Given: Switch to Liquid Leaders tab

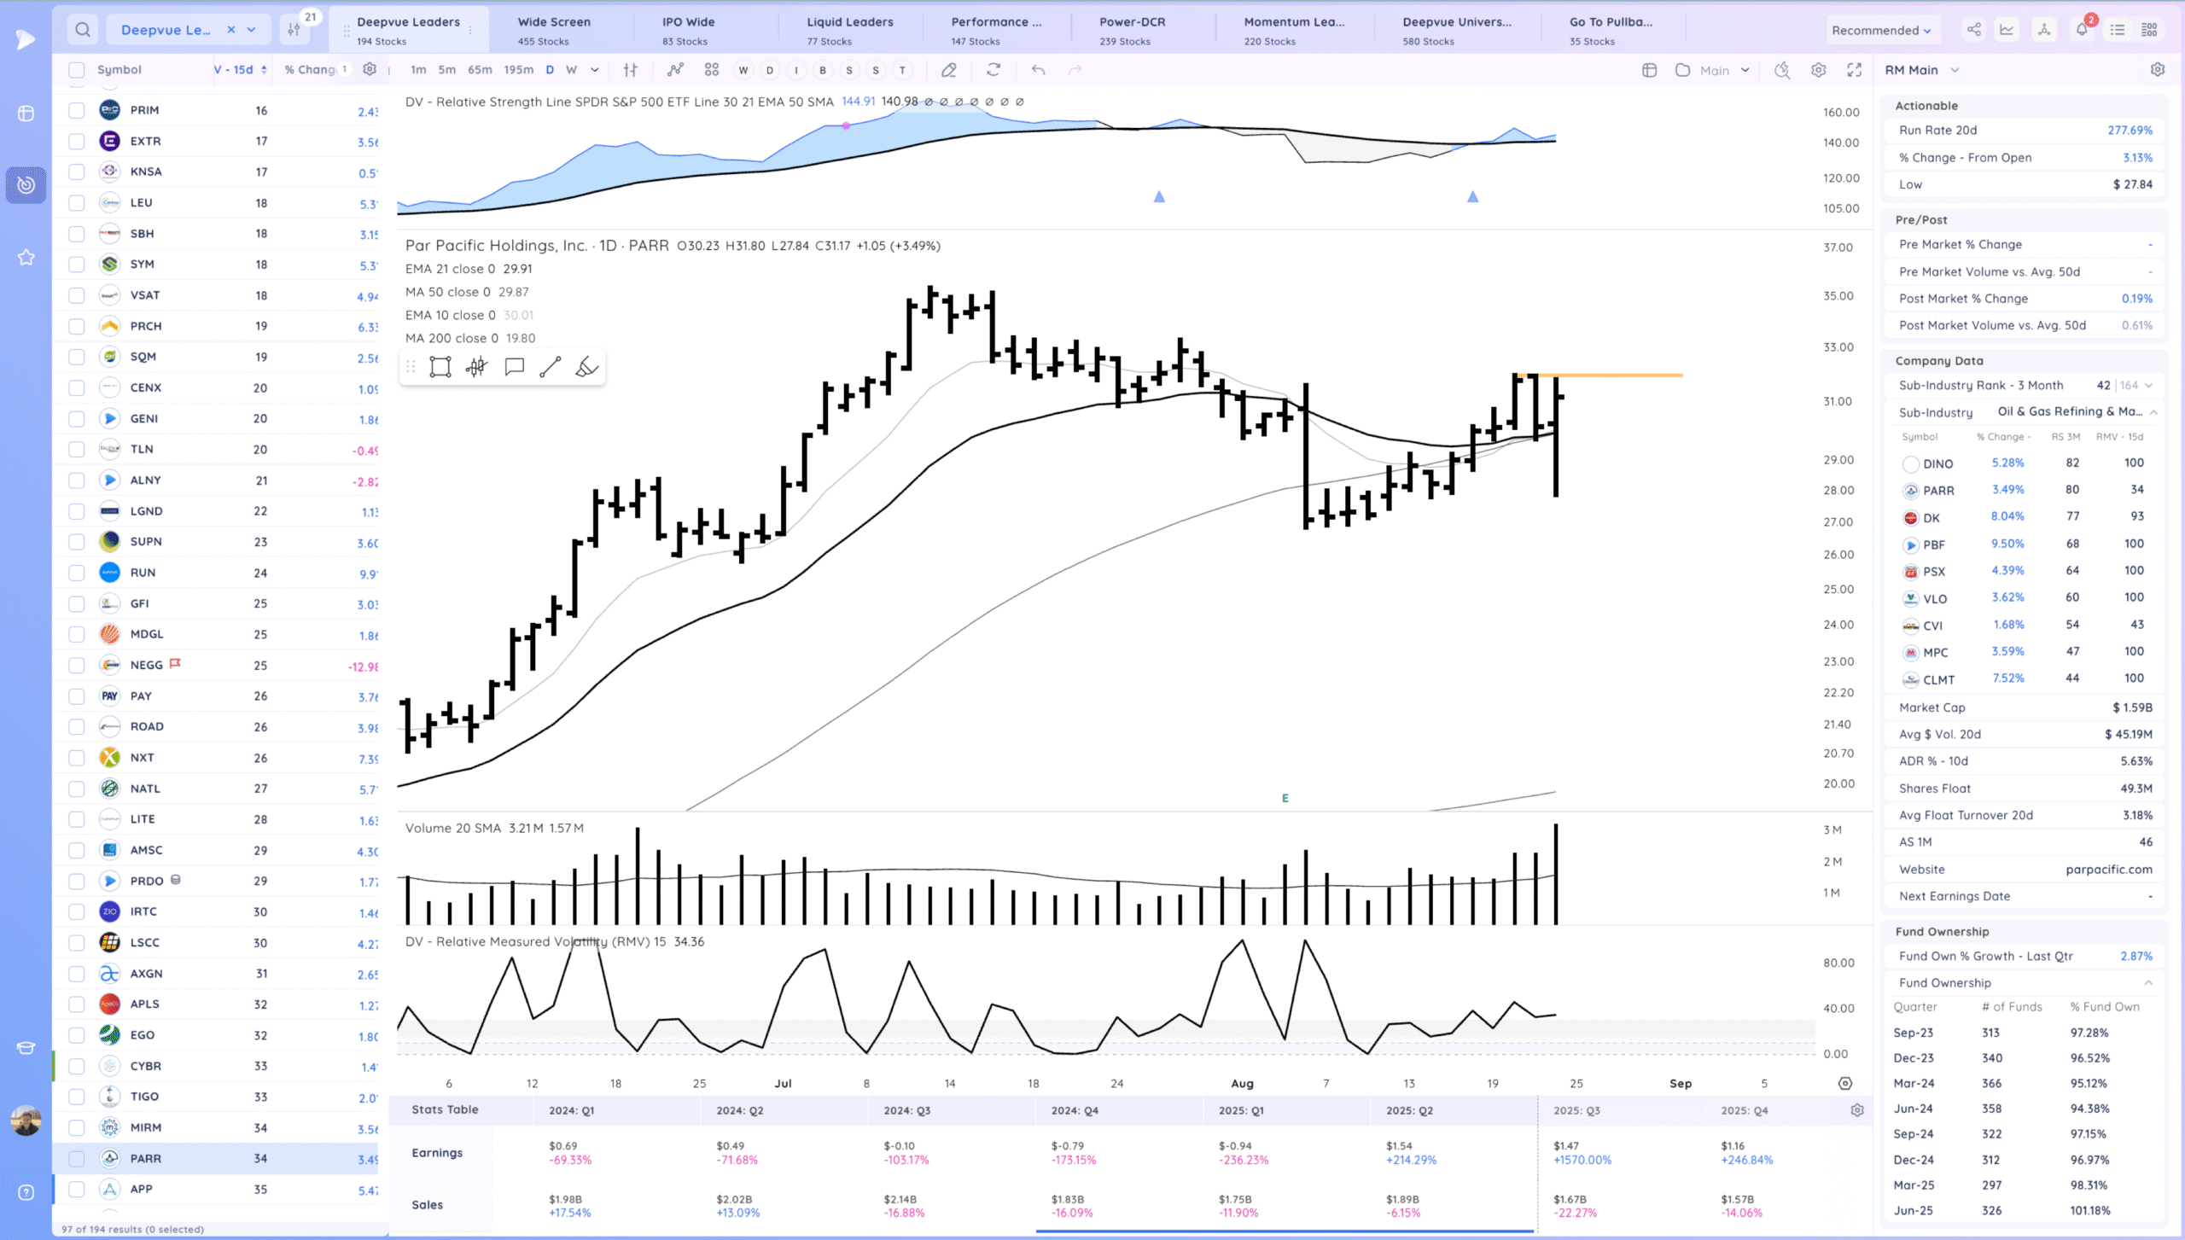Looking at the screenshot, I should coord(849,30).
